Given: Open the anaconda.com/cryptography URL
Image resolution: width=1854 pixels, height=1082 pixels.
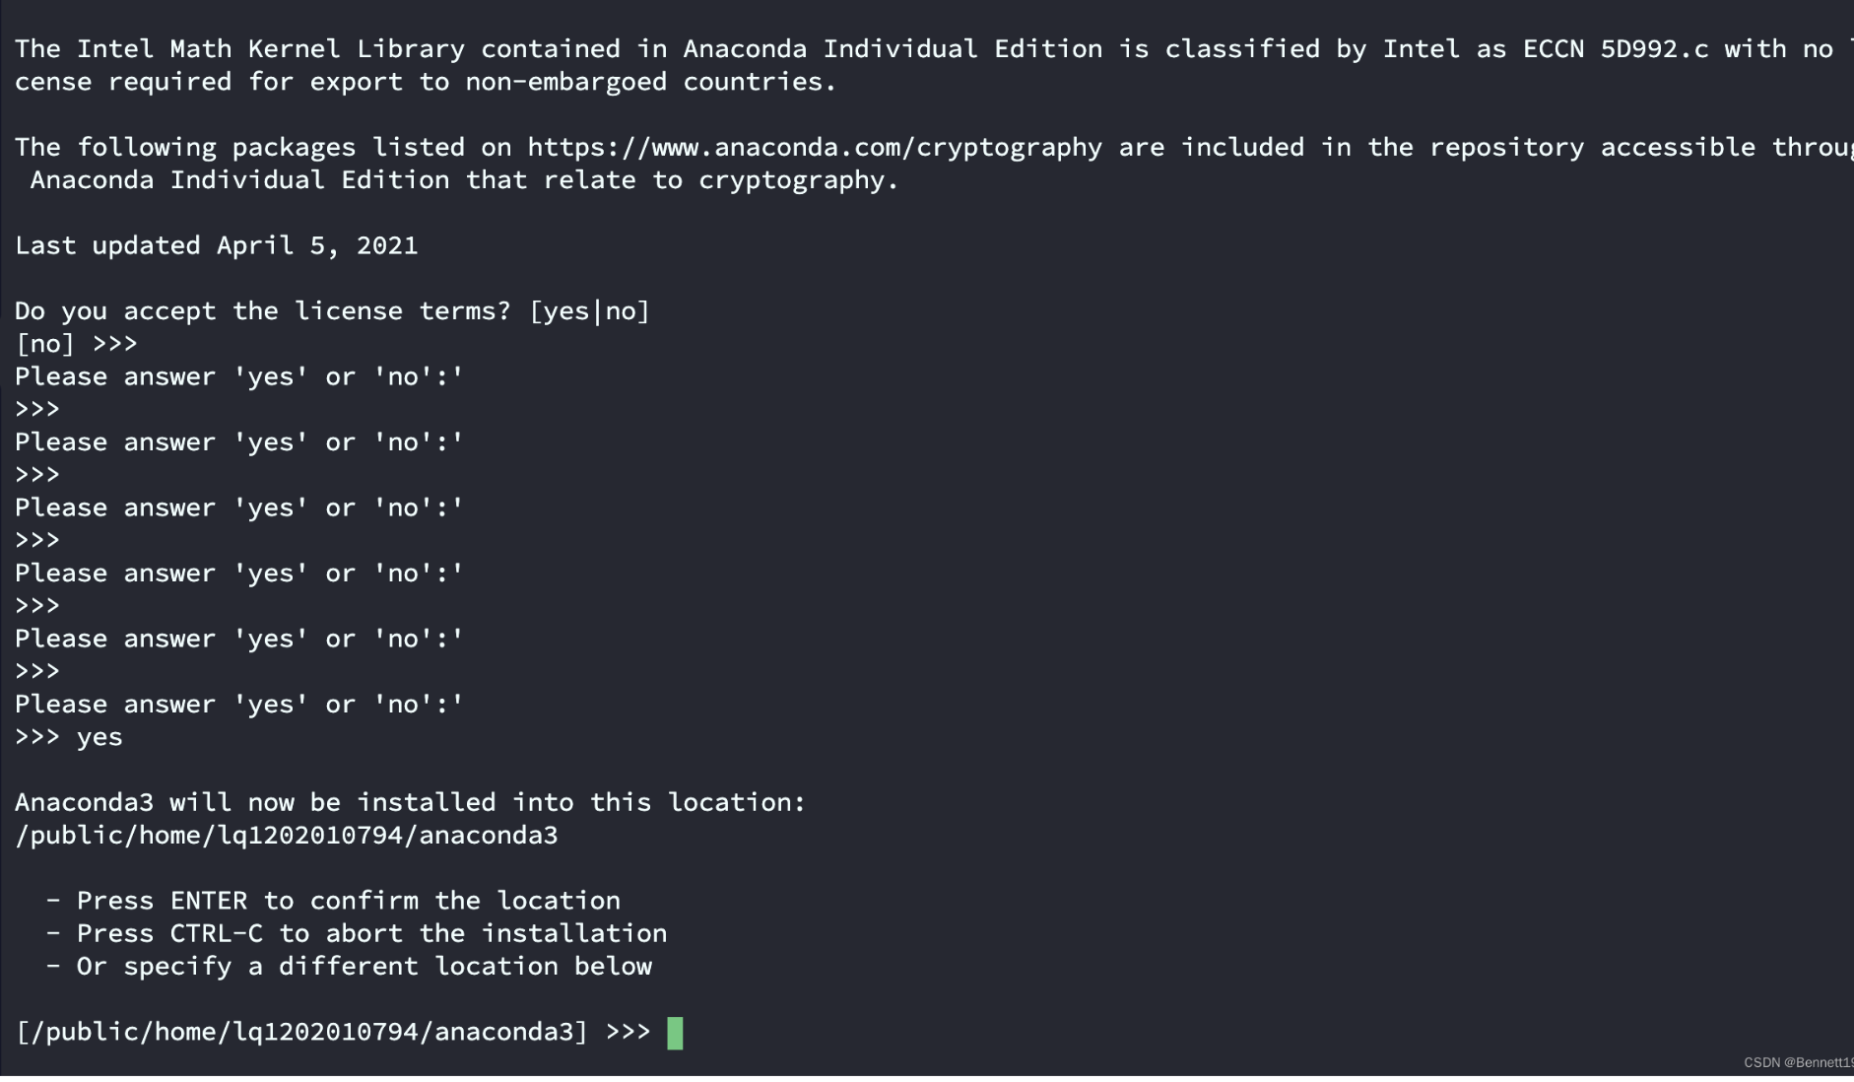Looking at the screenshot, I should pyautogui.click(x=814, y=148).
